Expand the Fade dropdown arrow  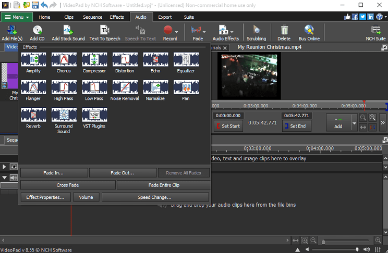204,32
